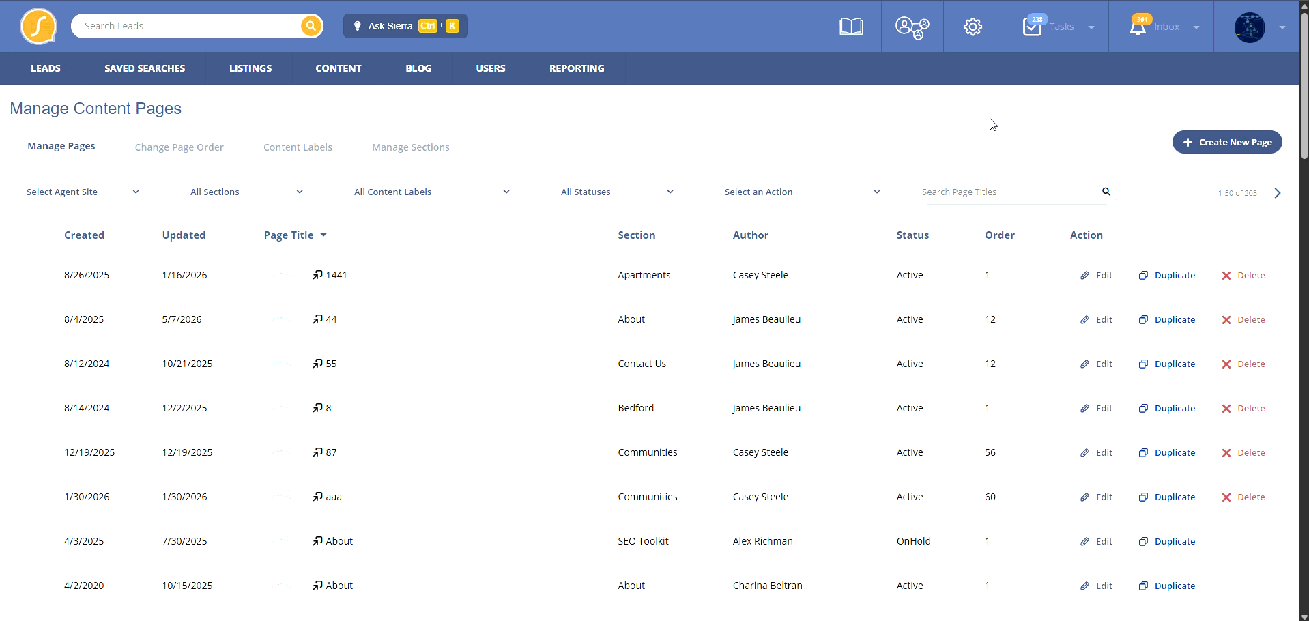The image size is (1309, 621).
Task: Click the duplicate icon for SEO Toolkit row
Action: pos(1143,541)
